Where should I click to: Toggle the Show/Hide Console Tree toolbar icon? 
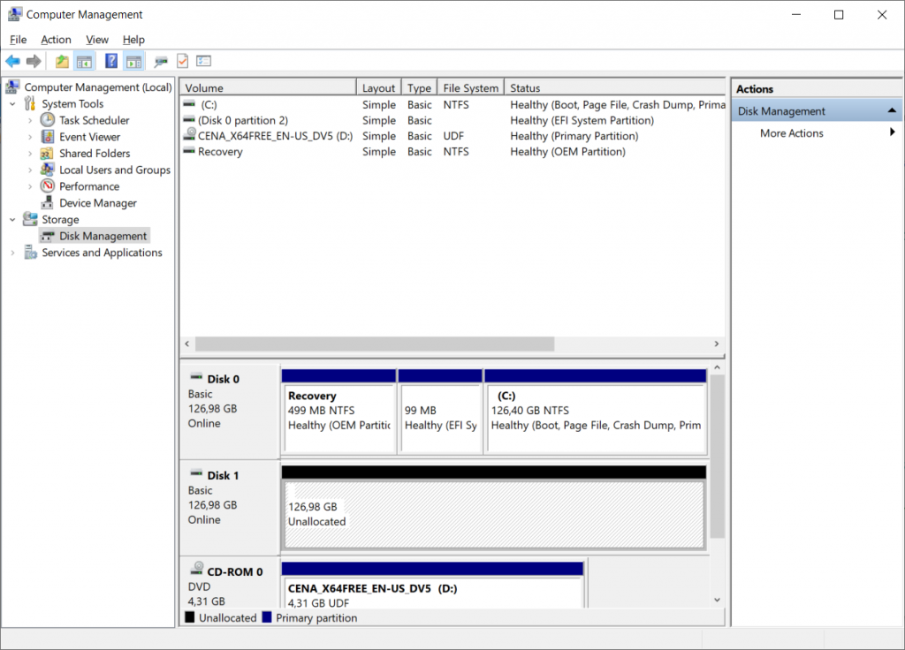point(84,61)
